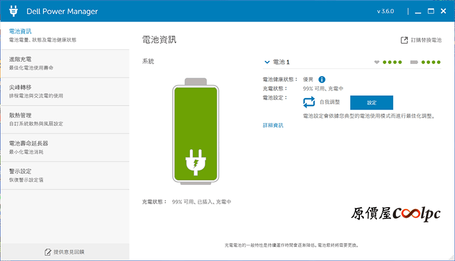Click the 系統 label

point(148,61)
